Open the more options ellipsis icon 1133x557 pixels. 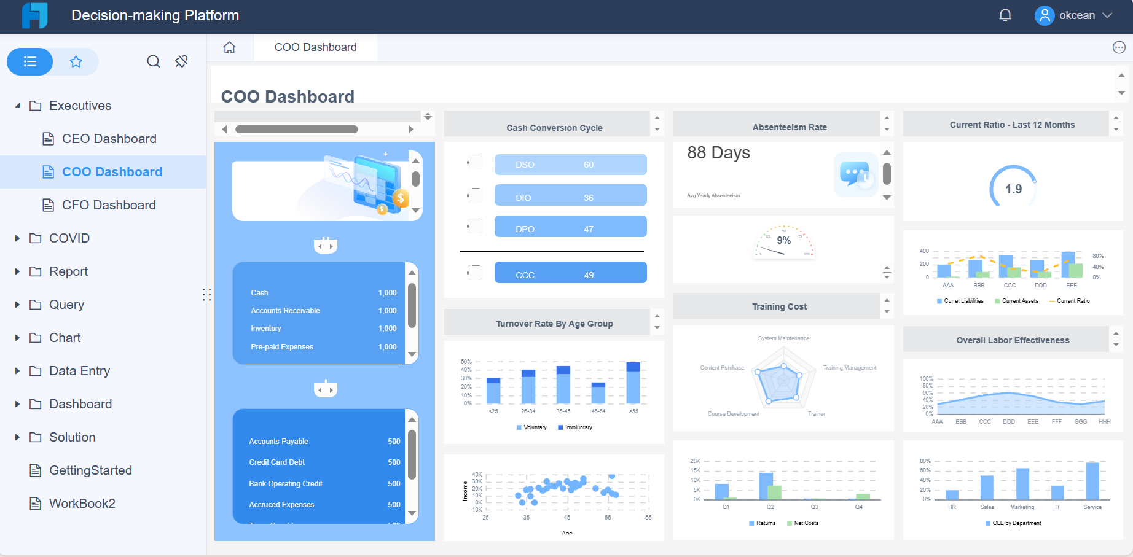pos(1119,47)
